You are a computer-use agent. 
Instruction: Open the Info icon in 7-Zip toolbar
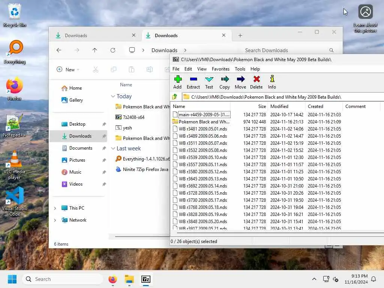[x=272, y=82]
